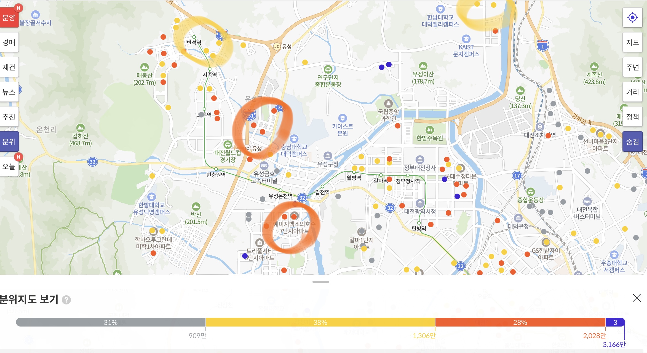The height and width of the screenshot is (353, 647).
Task: Click the 거리 distance measure button
Action: tap(632, 92)
